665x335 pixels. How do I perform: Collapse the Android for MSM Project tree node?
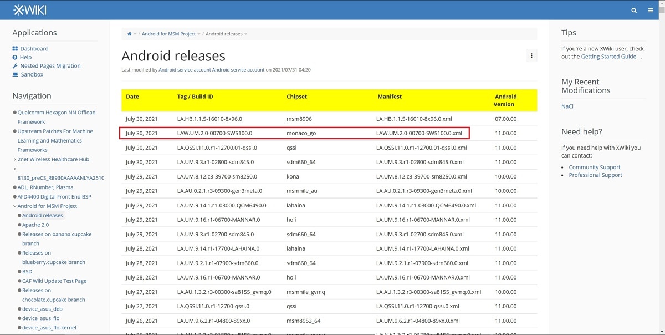pos(14,206)
